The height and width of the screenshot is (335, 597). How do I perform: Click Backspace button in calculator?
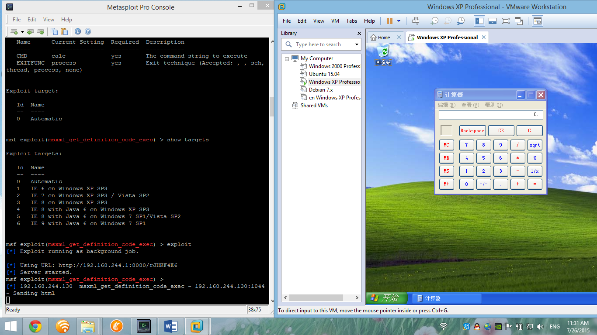(x=472, y=130)
